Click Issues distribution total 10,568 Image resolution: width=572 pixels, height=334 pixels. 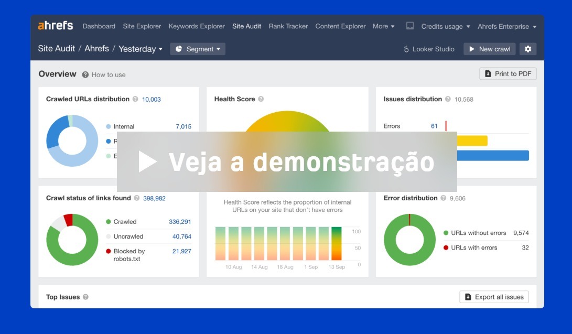pyautogui.click(x=463, y=99)
